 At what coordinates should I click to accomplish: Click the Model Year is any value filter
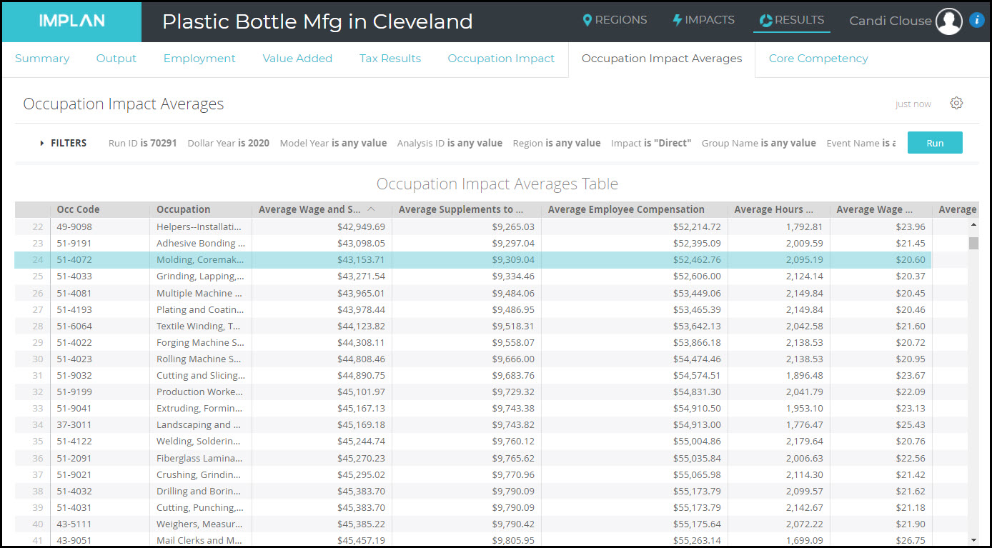click(x=333, y=143)
